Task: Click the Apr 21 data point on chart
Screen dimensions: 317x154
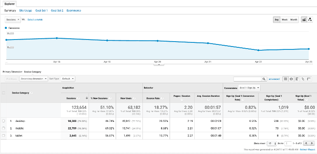Action: click(208, 43)
